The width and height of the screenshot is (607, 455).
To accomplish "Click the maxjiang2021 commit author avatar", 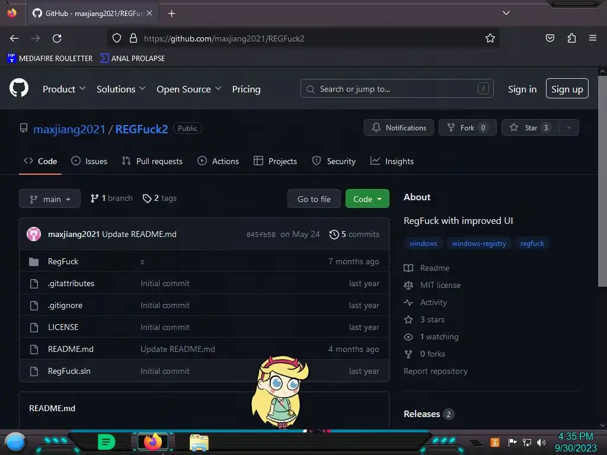I will coord(34,234).
